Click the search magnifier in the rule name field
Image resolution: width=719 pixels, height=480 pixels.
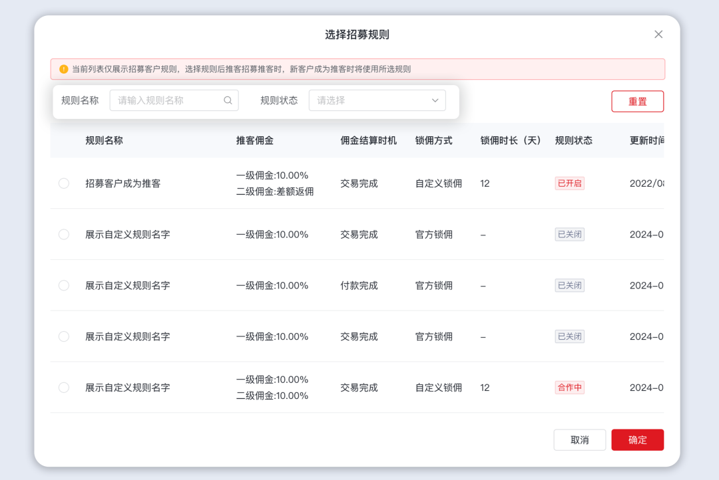pyautogui.click(x=227, y=100)
